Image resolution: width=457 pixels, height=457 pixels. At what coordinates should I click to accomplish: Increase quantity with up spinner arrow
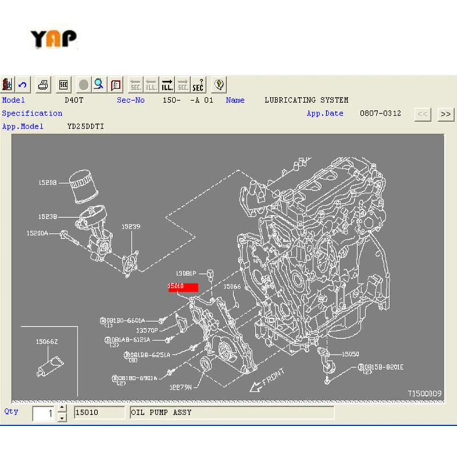(x=62, y=407)
